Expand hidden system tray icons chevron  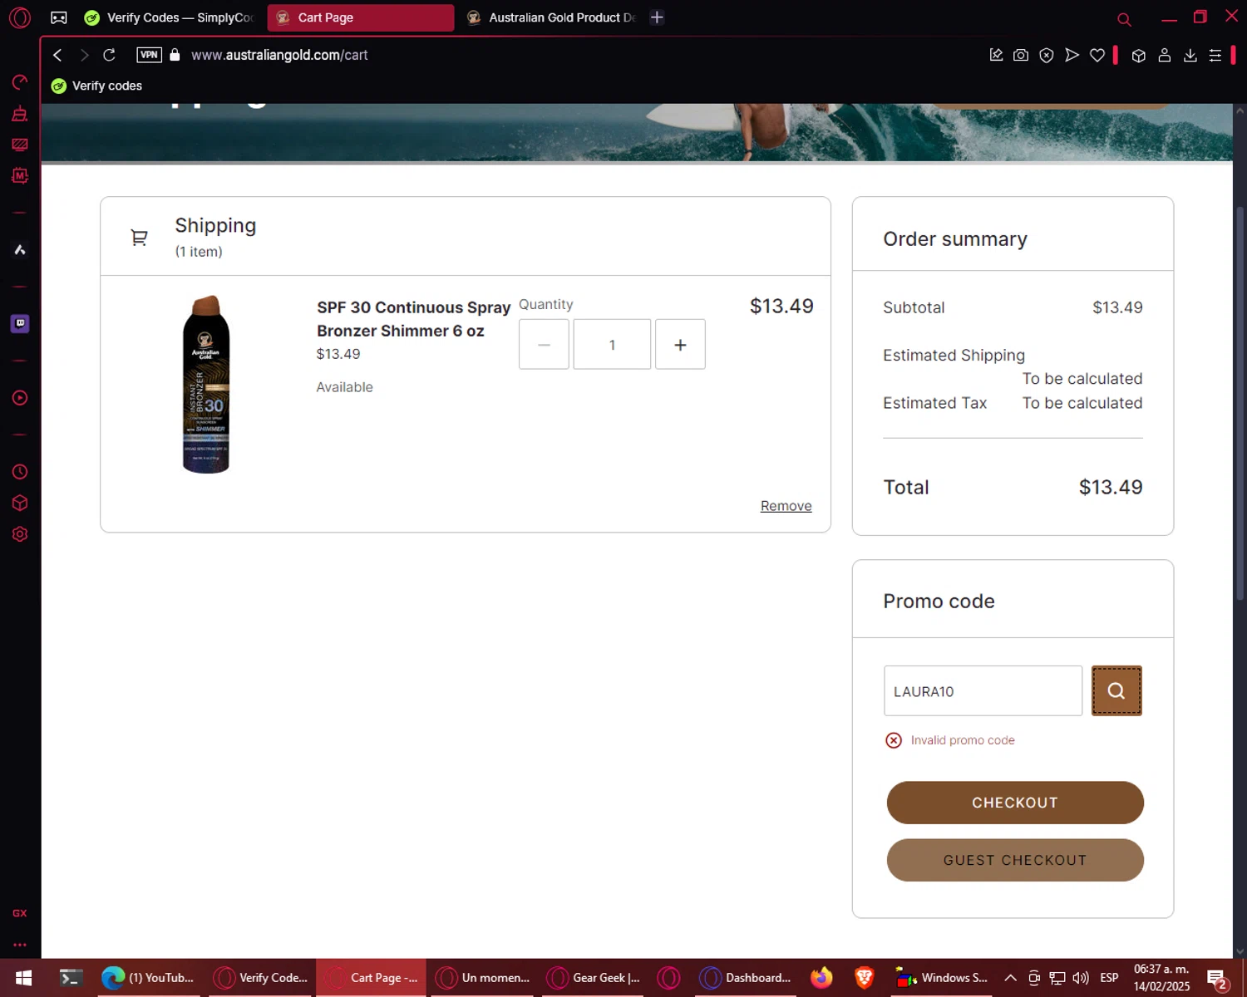[1010, 978]
